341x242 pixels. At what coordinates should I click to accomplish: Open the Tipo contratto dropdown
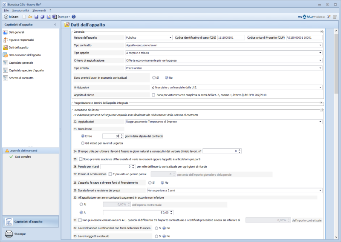[320, 45]
